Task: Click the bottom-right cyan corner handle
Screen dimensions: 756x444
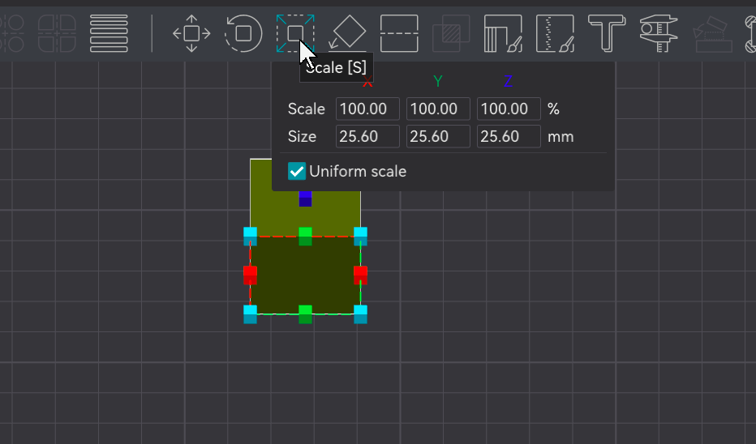Action: pos(360,314)
